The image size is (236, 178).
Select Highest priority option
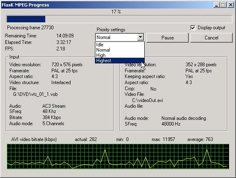[x=120, y=61]
